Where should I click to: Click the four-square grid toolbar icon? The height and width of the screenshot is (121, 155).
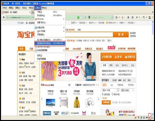[150, 18]
